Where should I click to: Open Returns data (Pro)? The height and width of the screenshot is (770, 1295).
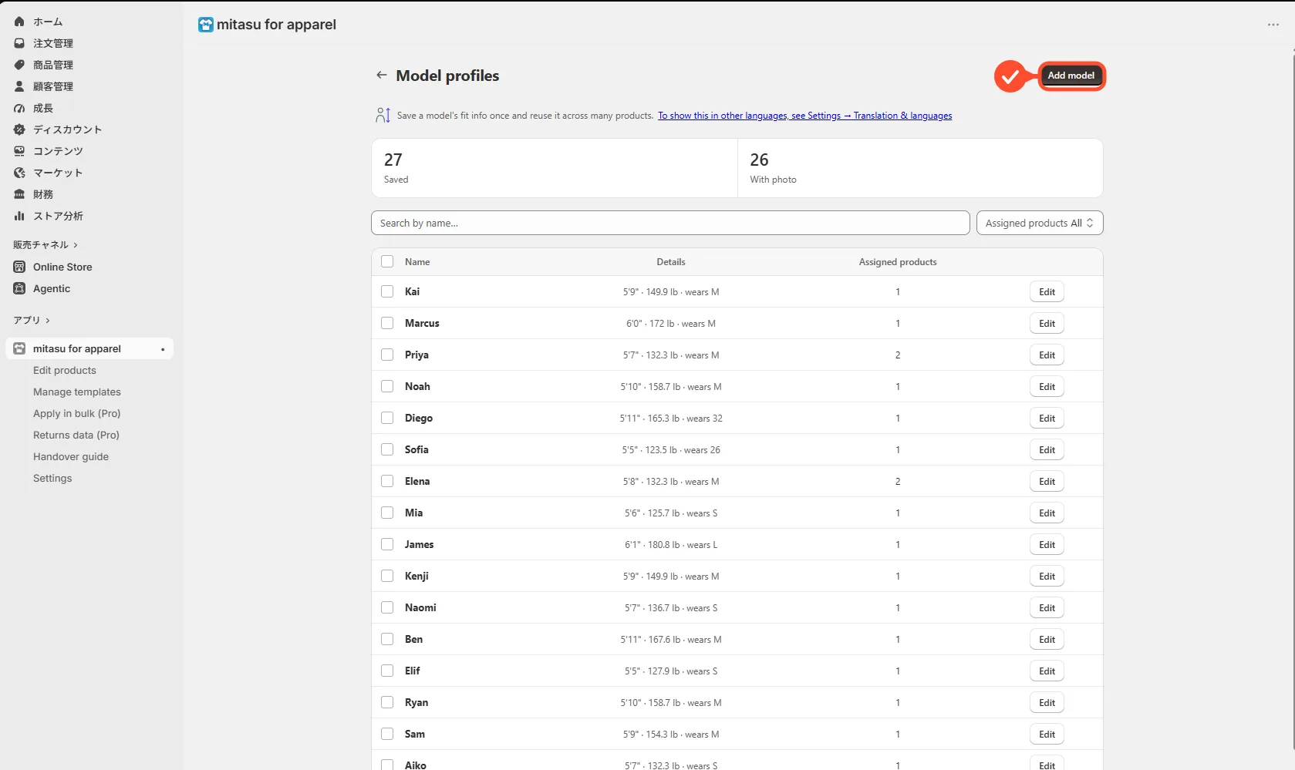coord(76,435)
